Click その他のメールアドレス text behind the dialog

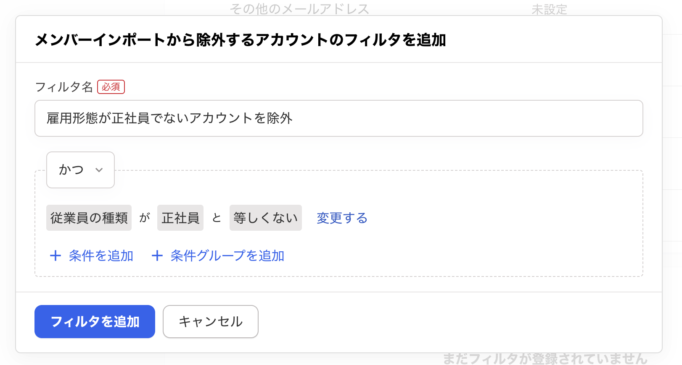[x=299, y=9]
